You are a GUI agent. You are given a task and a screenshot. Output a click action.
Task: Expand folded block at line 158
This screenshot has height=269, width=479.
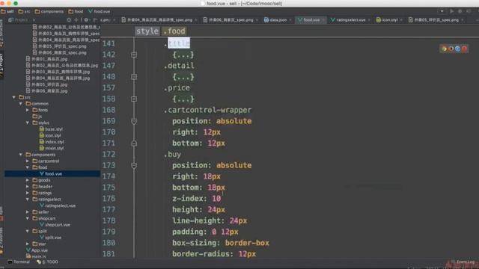[134, 99]
